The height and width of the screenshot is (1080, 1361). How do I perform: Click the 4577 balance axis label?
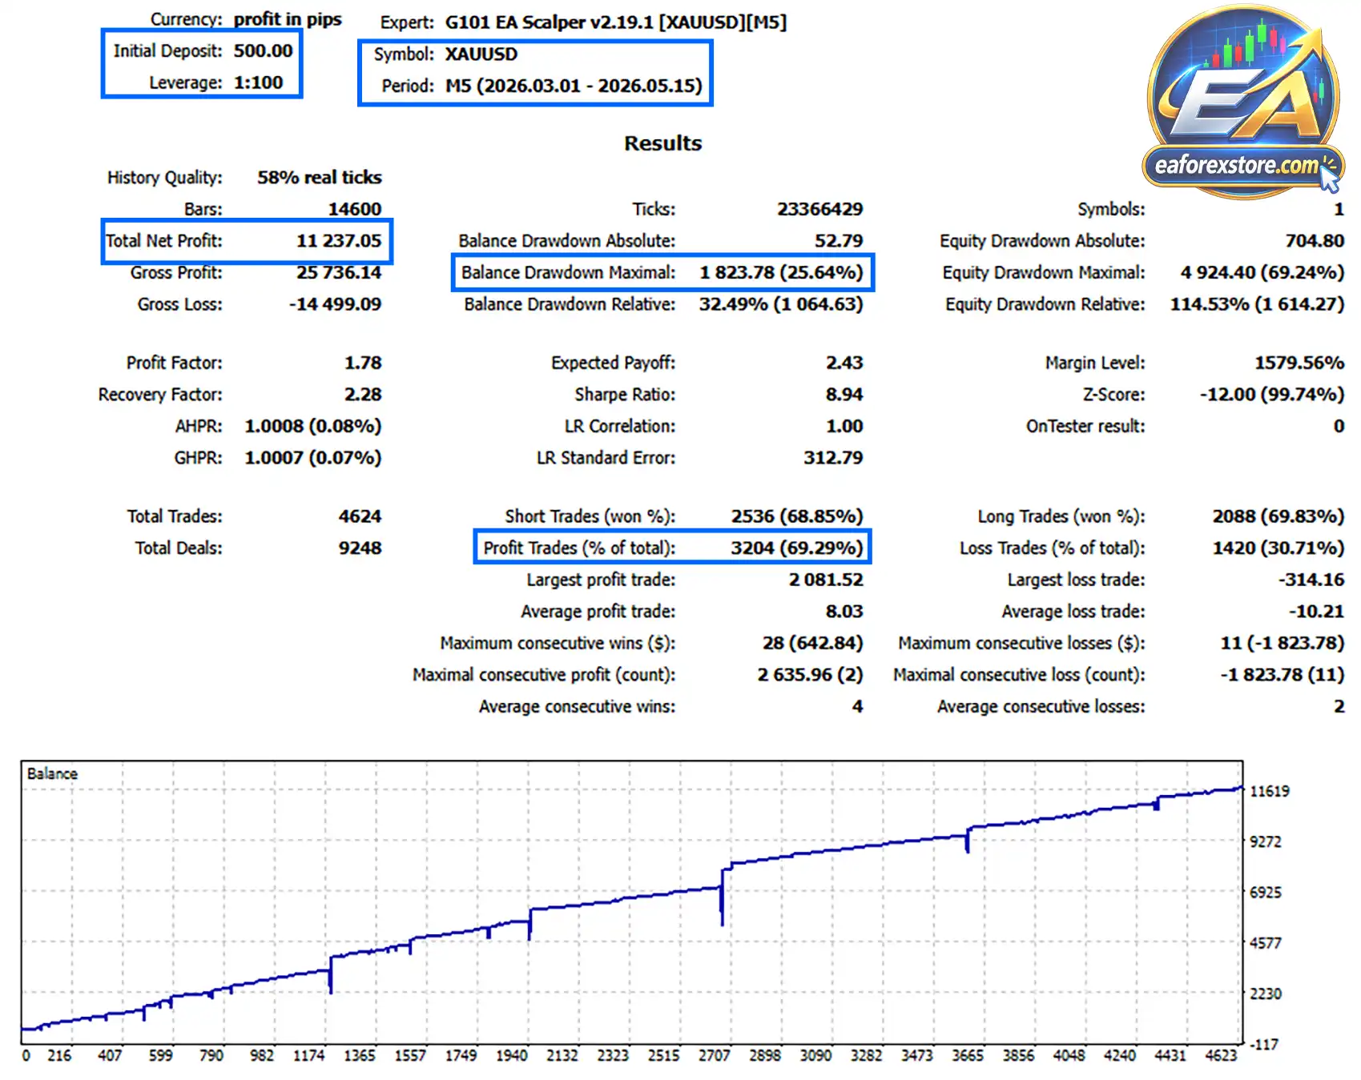[x=1266, y=943]
